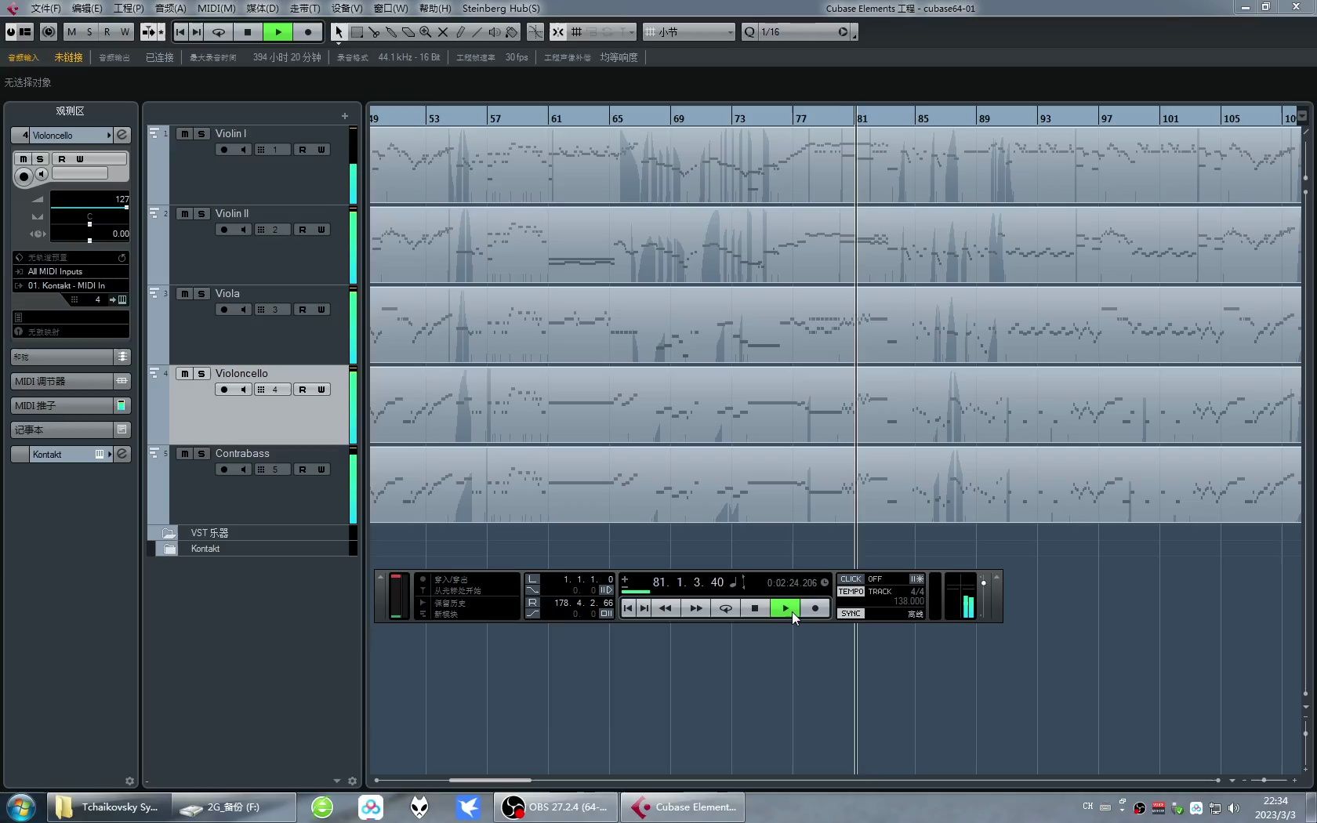
Task: Toggle Snap on/off in toolbar
Action: coord(557,32)
